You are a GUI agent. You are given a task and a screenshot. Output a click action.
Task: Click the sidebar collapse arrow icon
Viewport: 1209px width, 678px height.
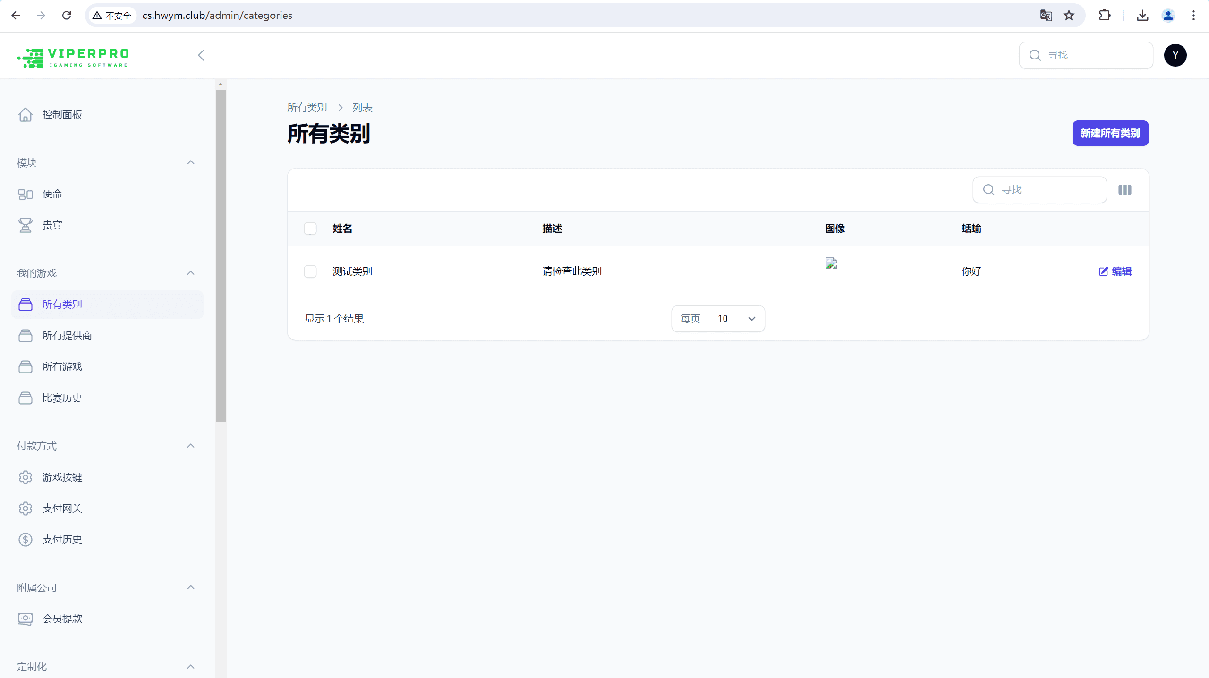(x=201, y=55)
